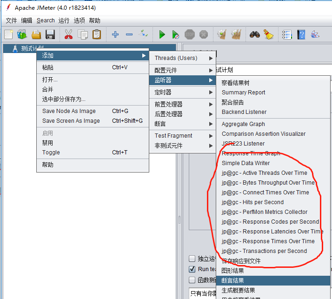Open the Templates toolbar icon
Viewport: 332px width, 299px height.
click(22, 34)
